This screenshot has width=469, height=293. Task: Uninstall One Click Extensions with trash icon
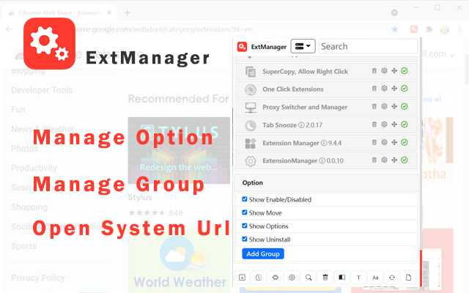point(374,89)
